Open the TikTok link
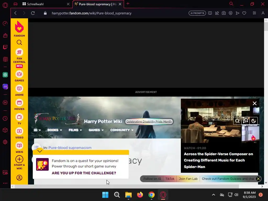Screen dimensions: 268x201 [x=170, y=179]
